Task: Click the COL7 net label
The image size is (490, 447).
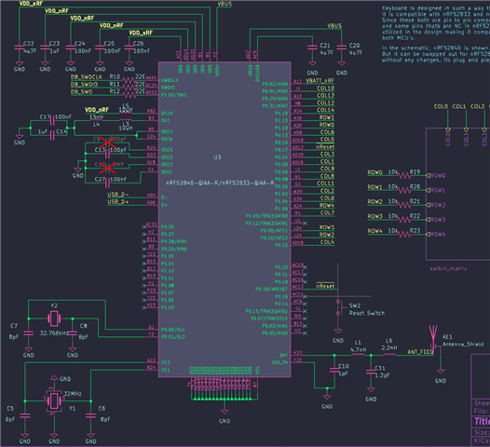Action: tap(327, 212)
